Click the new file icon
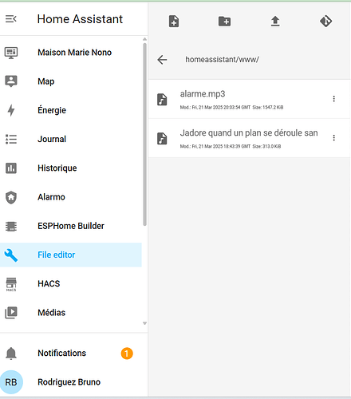 click(x=174, y=21)
